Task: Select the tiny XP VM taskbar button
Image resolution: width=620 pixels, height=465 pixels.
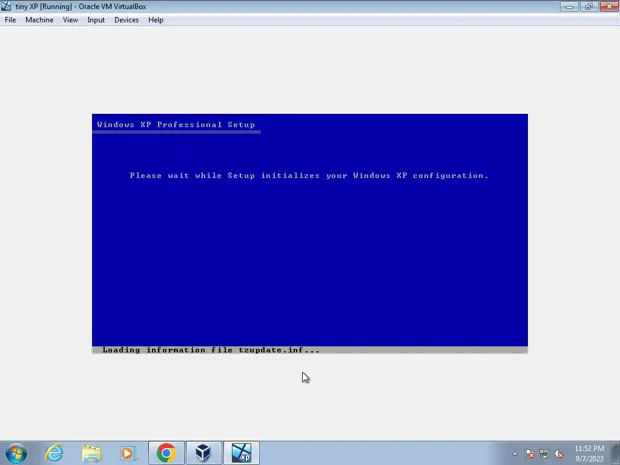Action: pyautogui.click(x=242, y=453)
